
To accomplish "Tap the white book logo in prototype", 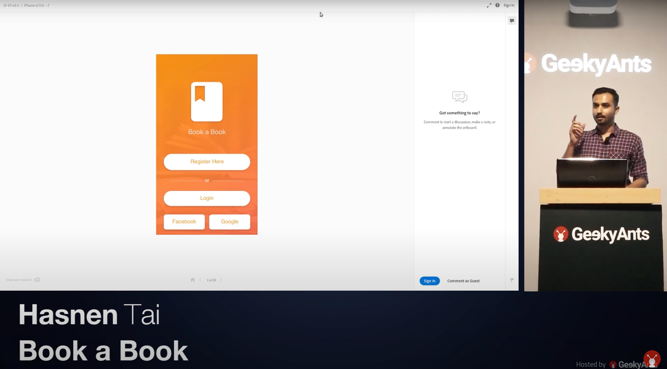I will point(207,102).
